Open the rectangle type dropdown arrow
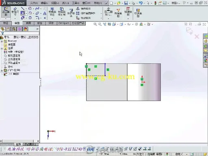This screenshot has height=156, width=208. (26, 13)
